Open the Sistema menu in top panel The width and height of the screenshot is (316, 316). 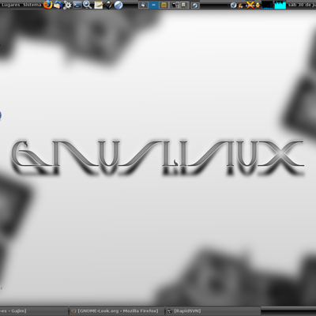tap(32, 5)
